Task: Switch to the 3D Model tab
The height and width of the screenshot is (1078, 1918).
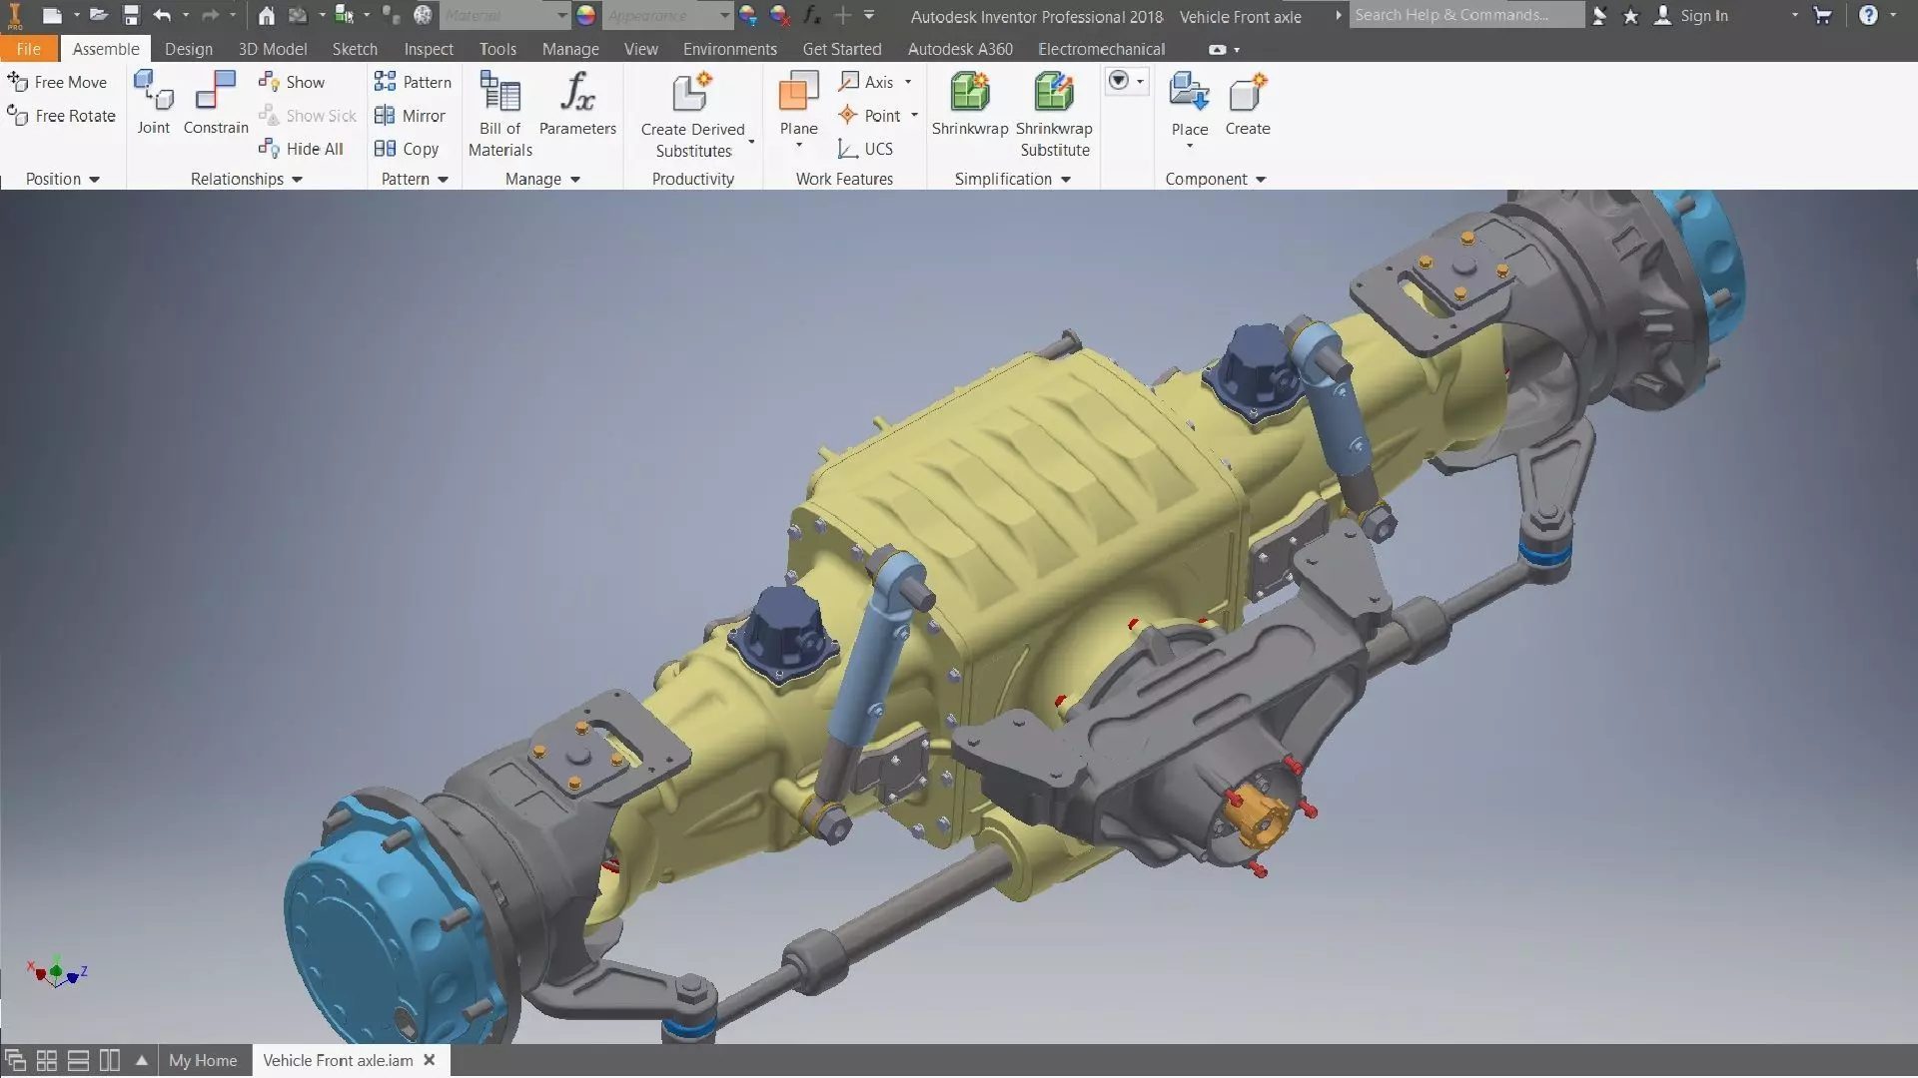Action: tap(272, 49)
